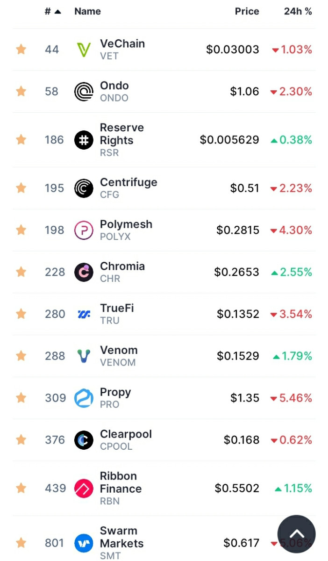The image size is (328, 561).
Task: Open the Clearpool coin page
Action: (x=125, y=434)
